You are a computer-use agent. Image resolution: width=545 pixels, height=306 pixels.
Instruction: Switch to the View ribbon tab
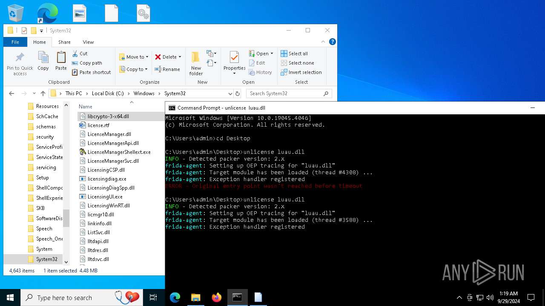(88, 42)
